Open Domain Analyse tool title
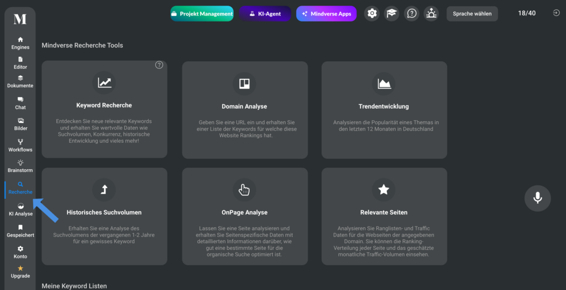This screenshot has width=566, height=290. point(244,106)
